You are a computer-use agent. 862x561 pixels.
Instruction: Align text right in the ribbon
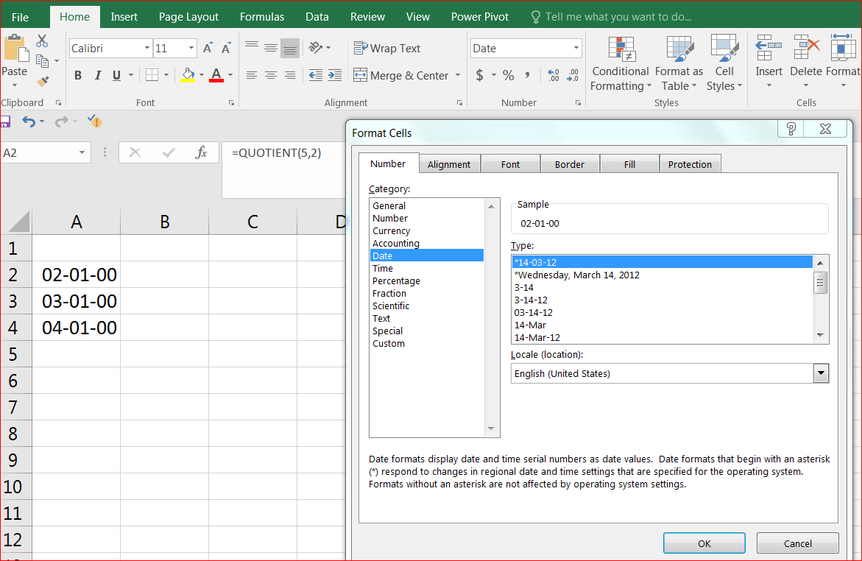pyautogui.click(x=290, y=75)
